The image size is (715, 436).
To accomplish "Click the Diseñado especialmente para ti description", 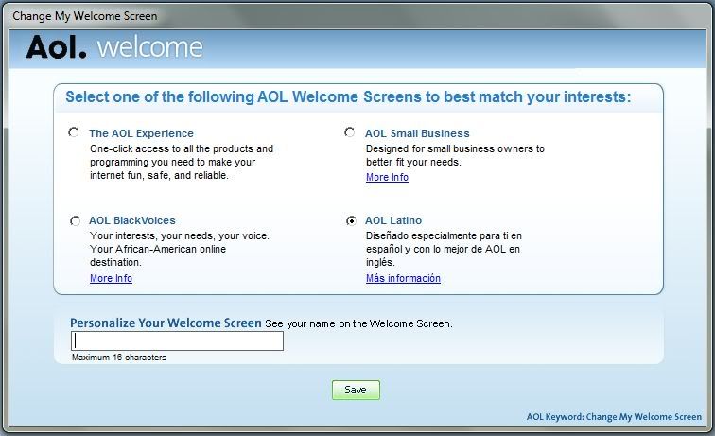I will point(444,249).
